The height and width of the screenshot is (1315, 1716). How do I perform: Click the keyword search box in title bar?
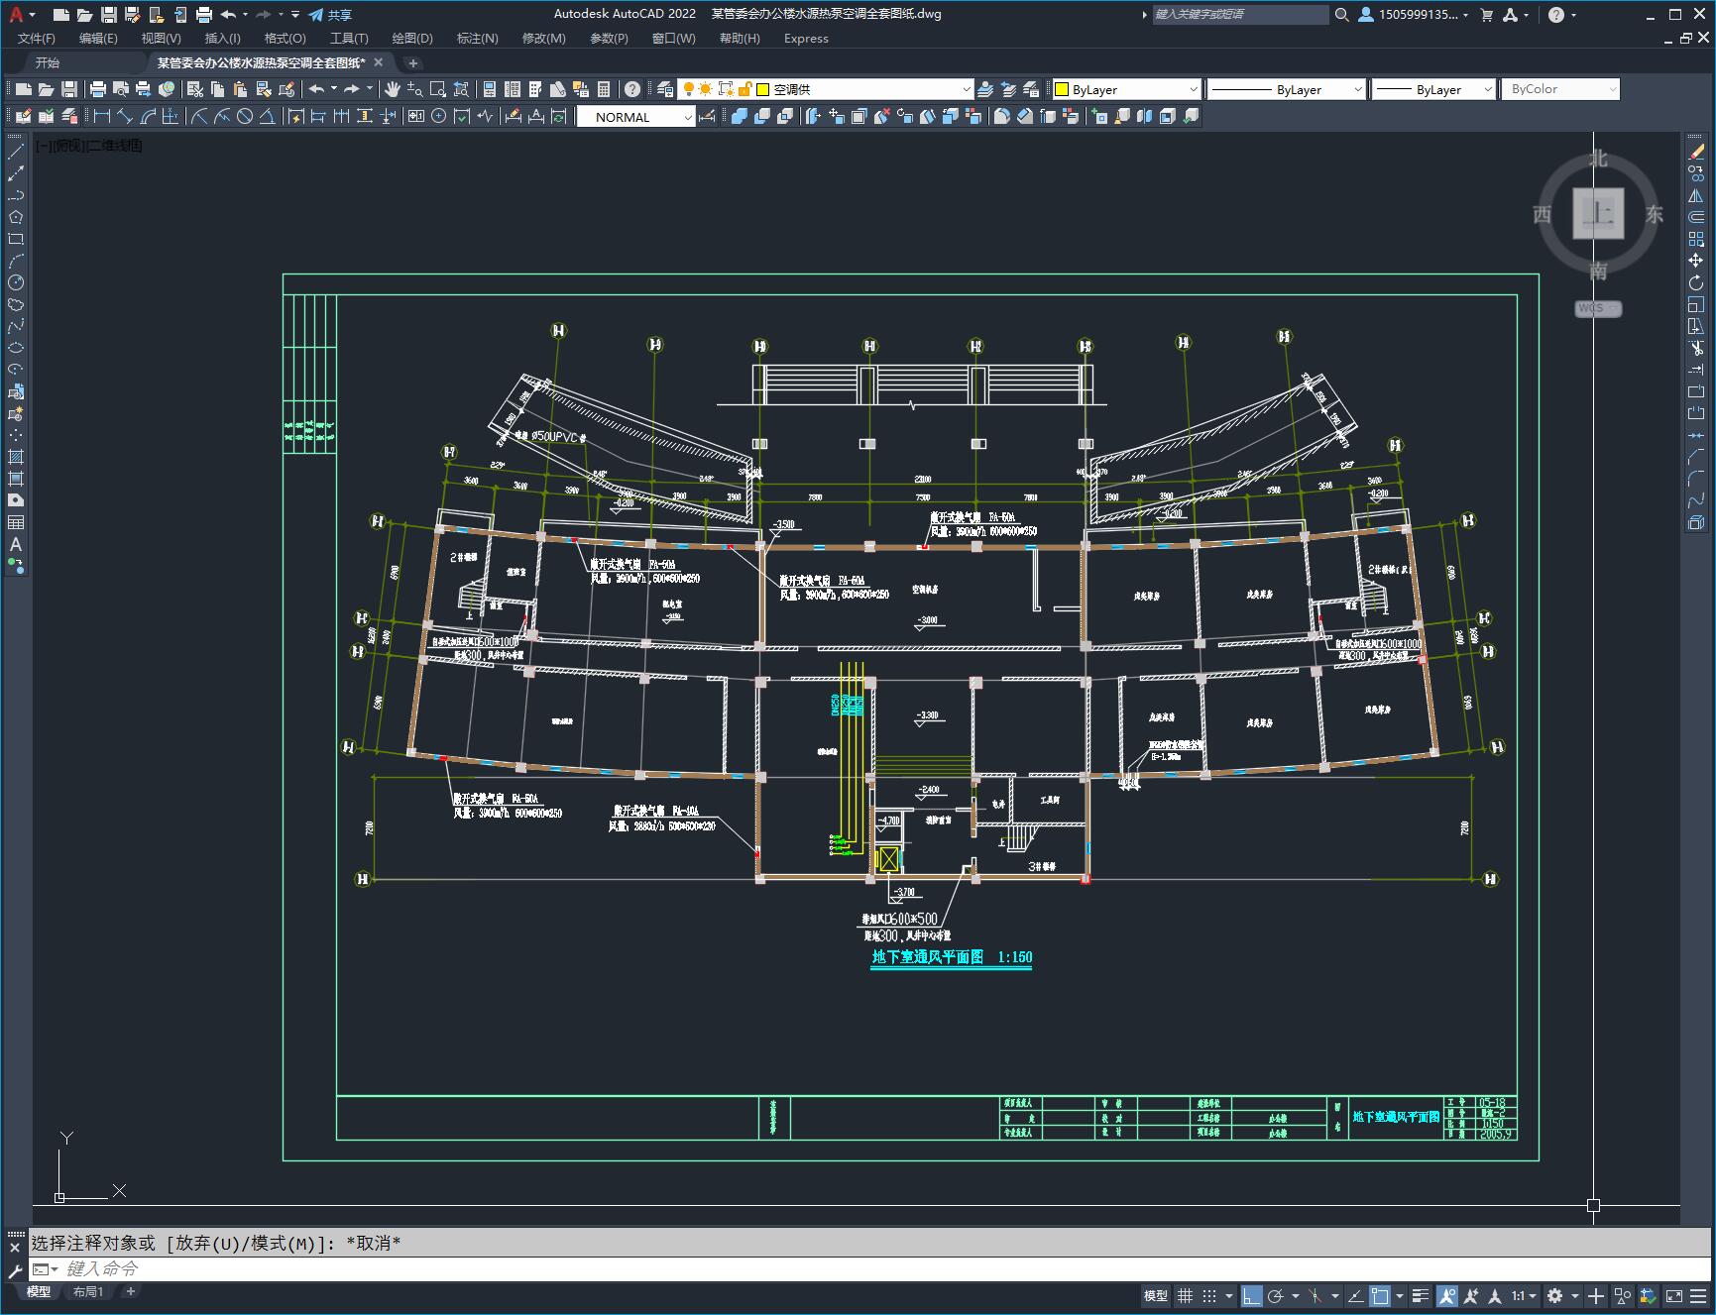1240,15
